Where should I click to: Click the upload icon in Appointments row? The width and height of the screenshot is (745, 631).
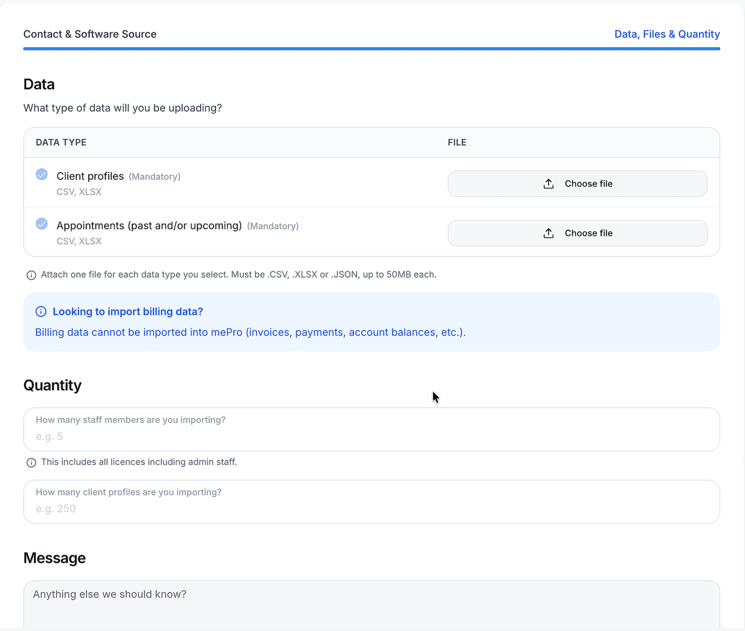[x=549, y=233]
